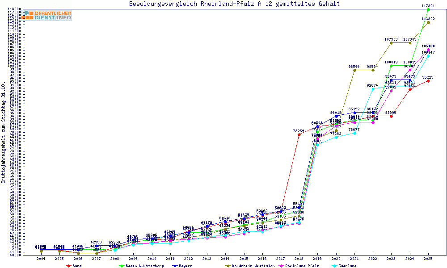Image resolution: width=447 pixels, height=268 pixels.
Task: Select the Nordrhein-Westfalen legend label
Action: (249, 266)
